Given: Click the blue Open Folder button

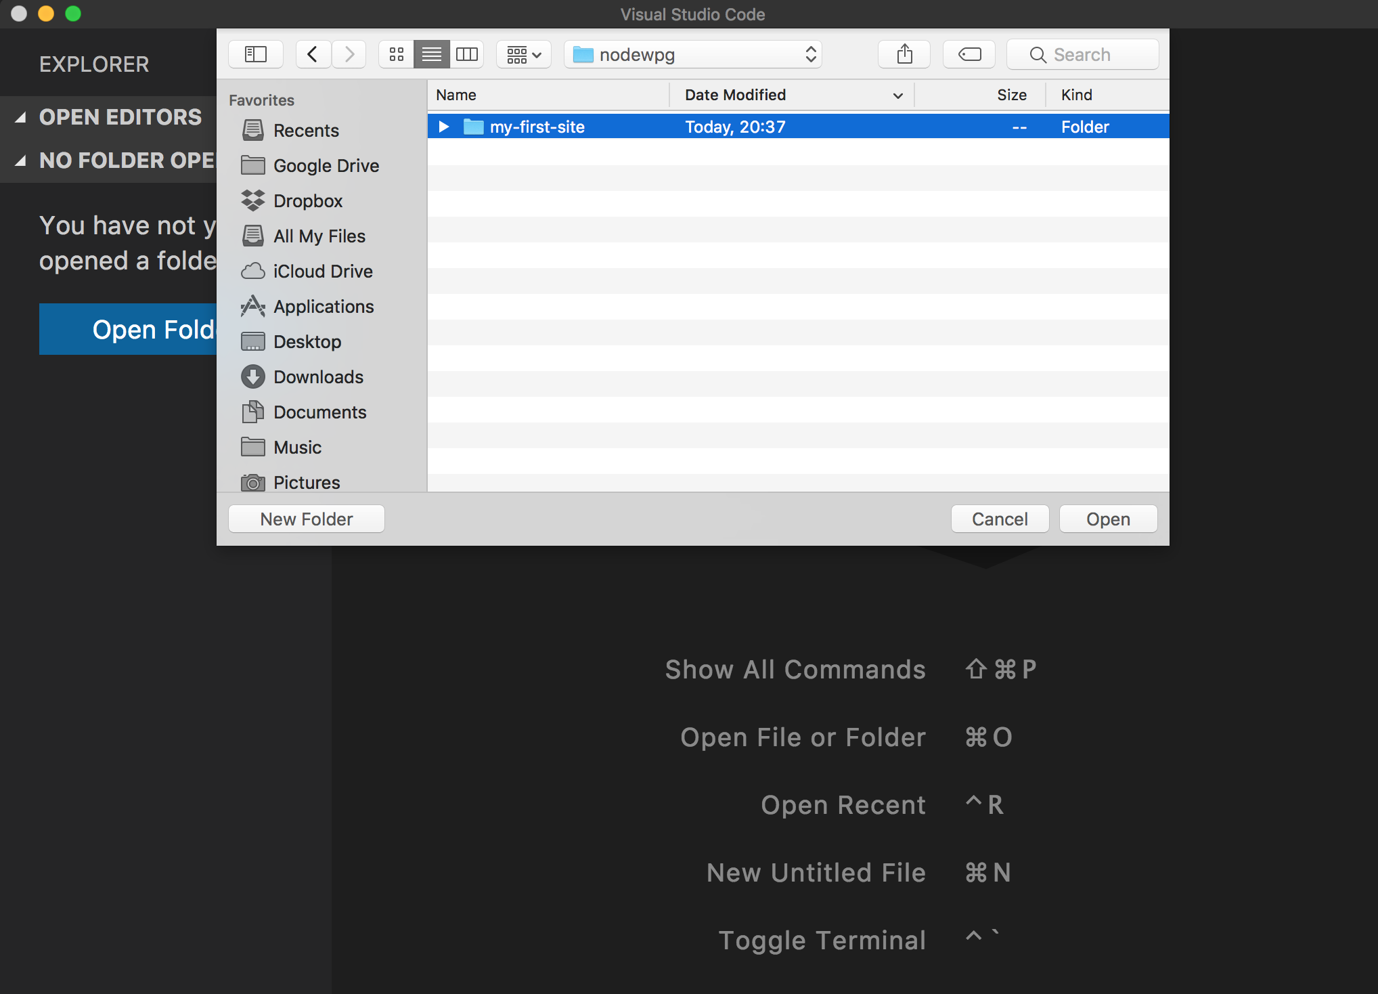Looking at the screenshot, I should click(128, 329).
